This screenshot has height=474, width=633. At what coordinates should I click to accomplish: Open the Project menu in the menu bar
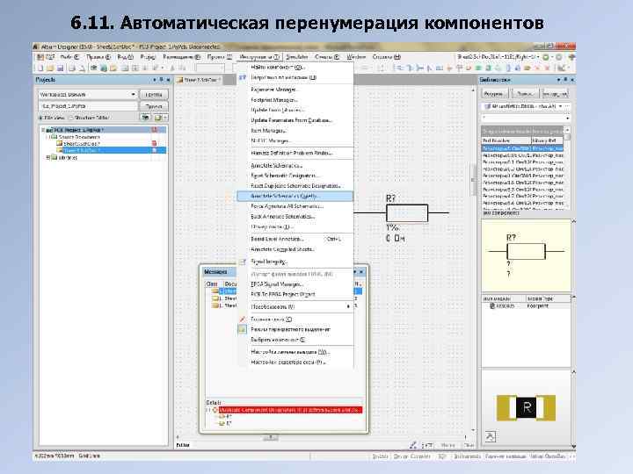(x=148, y=57)
